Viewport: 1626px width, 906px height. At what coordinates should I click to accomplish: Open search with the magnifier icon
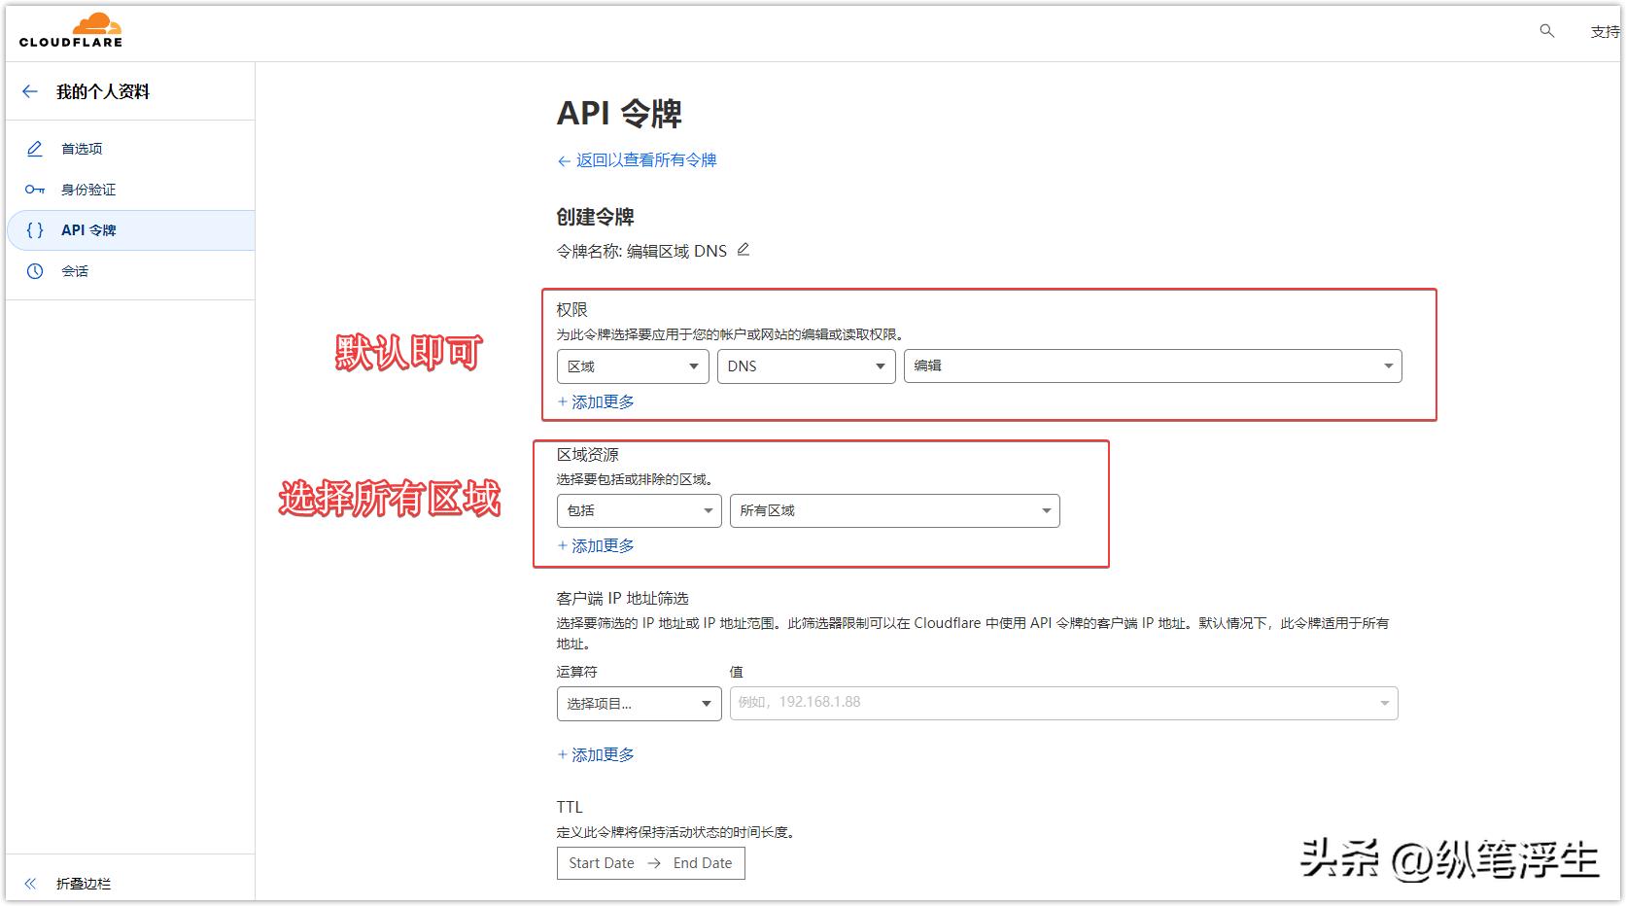click(x=1545, y=31)
